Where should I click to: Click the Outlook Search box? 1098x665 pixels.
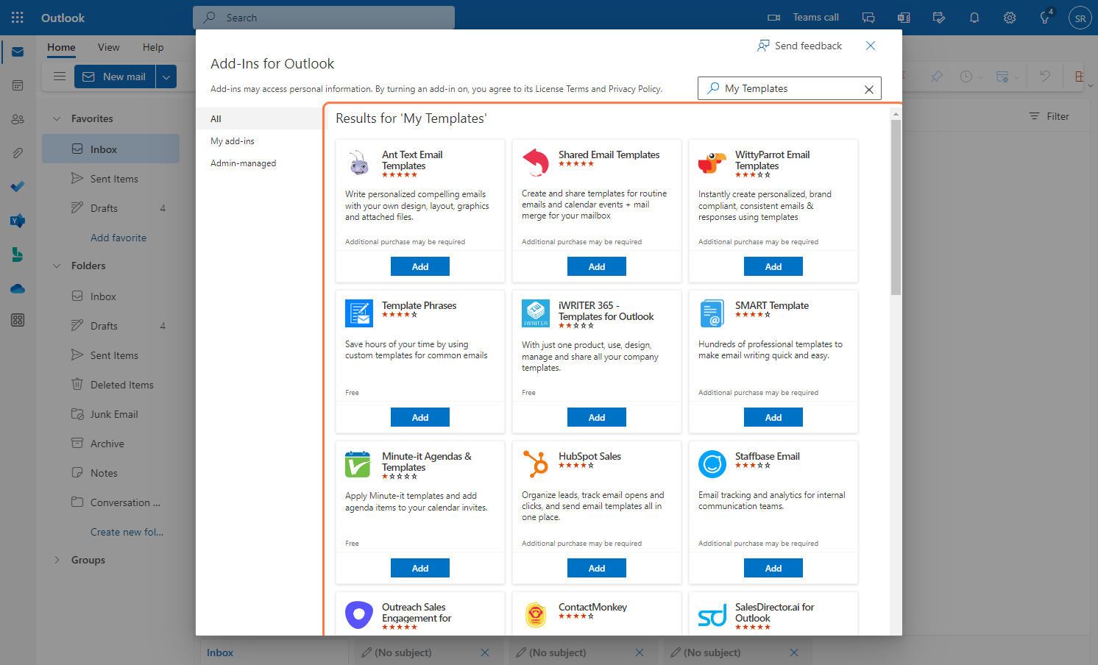tap(324, 18)
